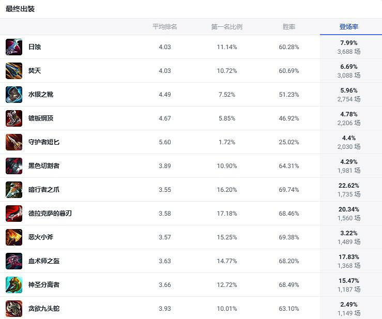Click the 17.83% pick rate value
Screen dimensions: 382x319
point(348,257)
